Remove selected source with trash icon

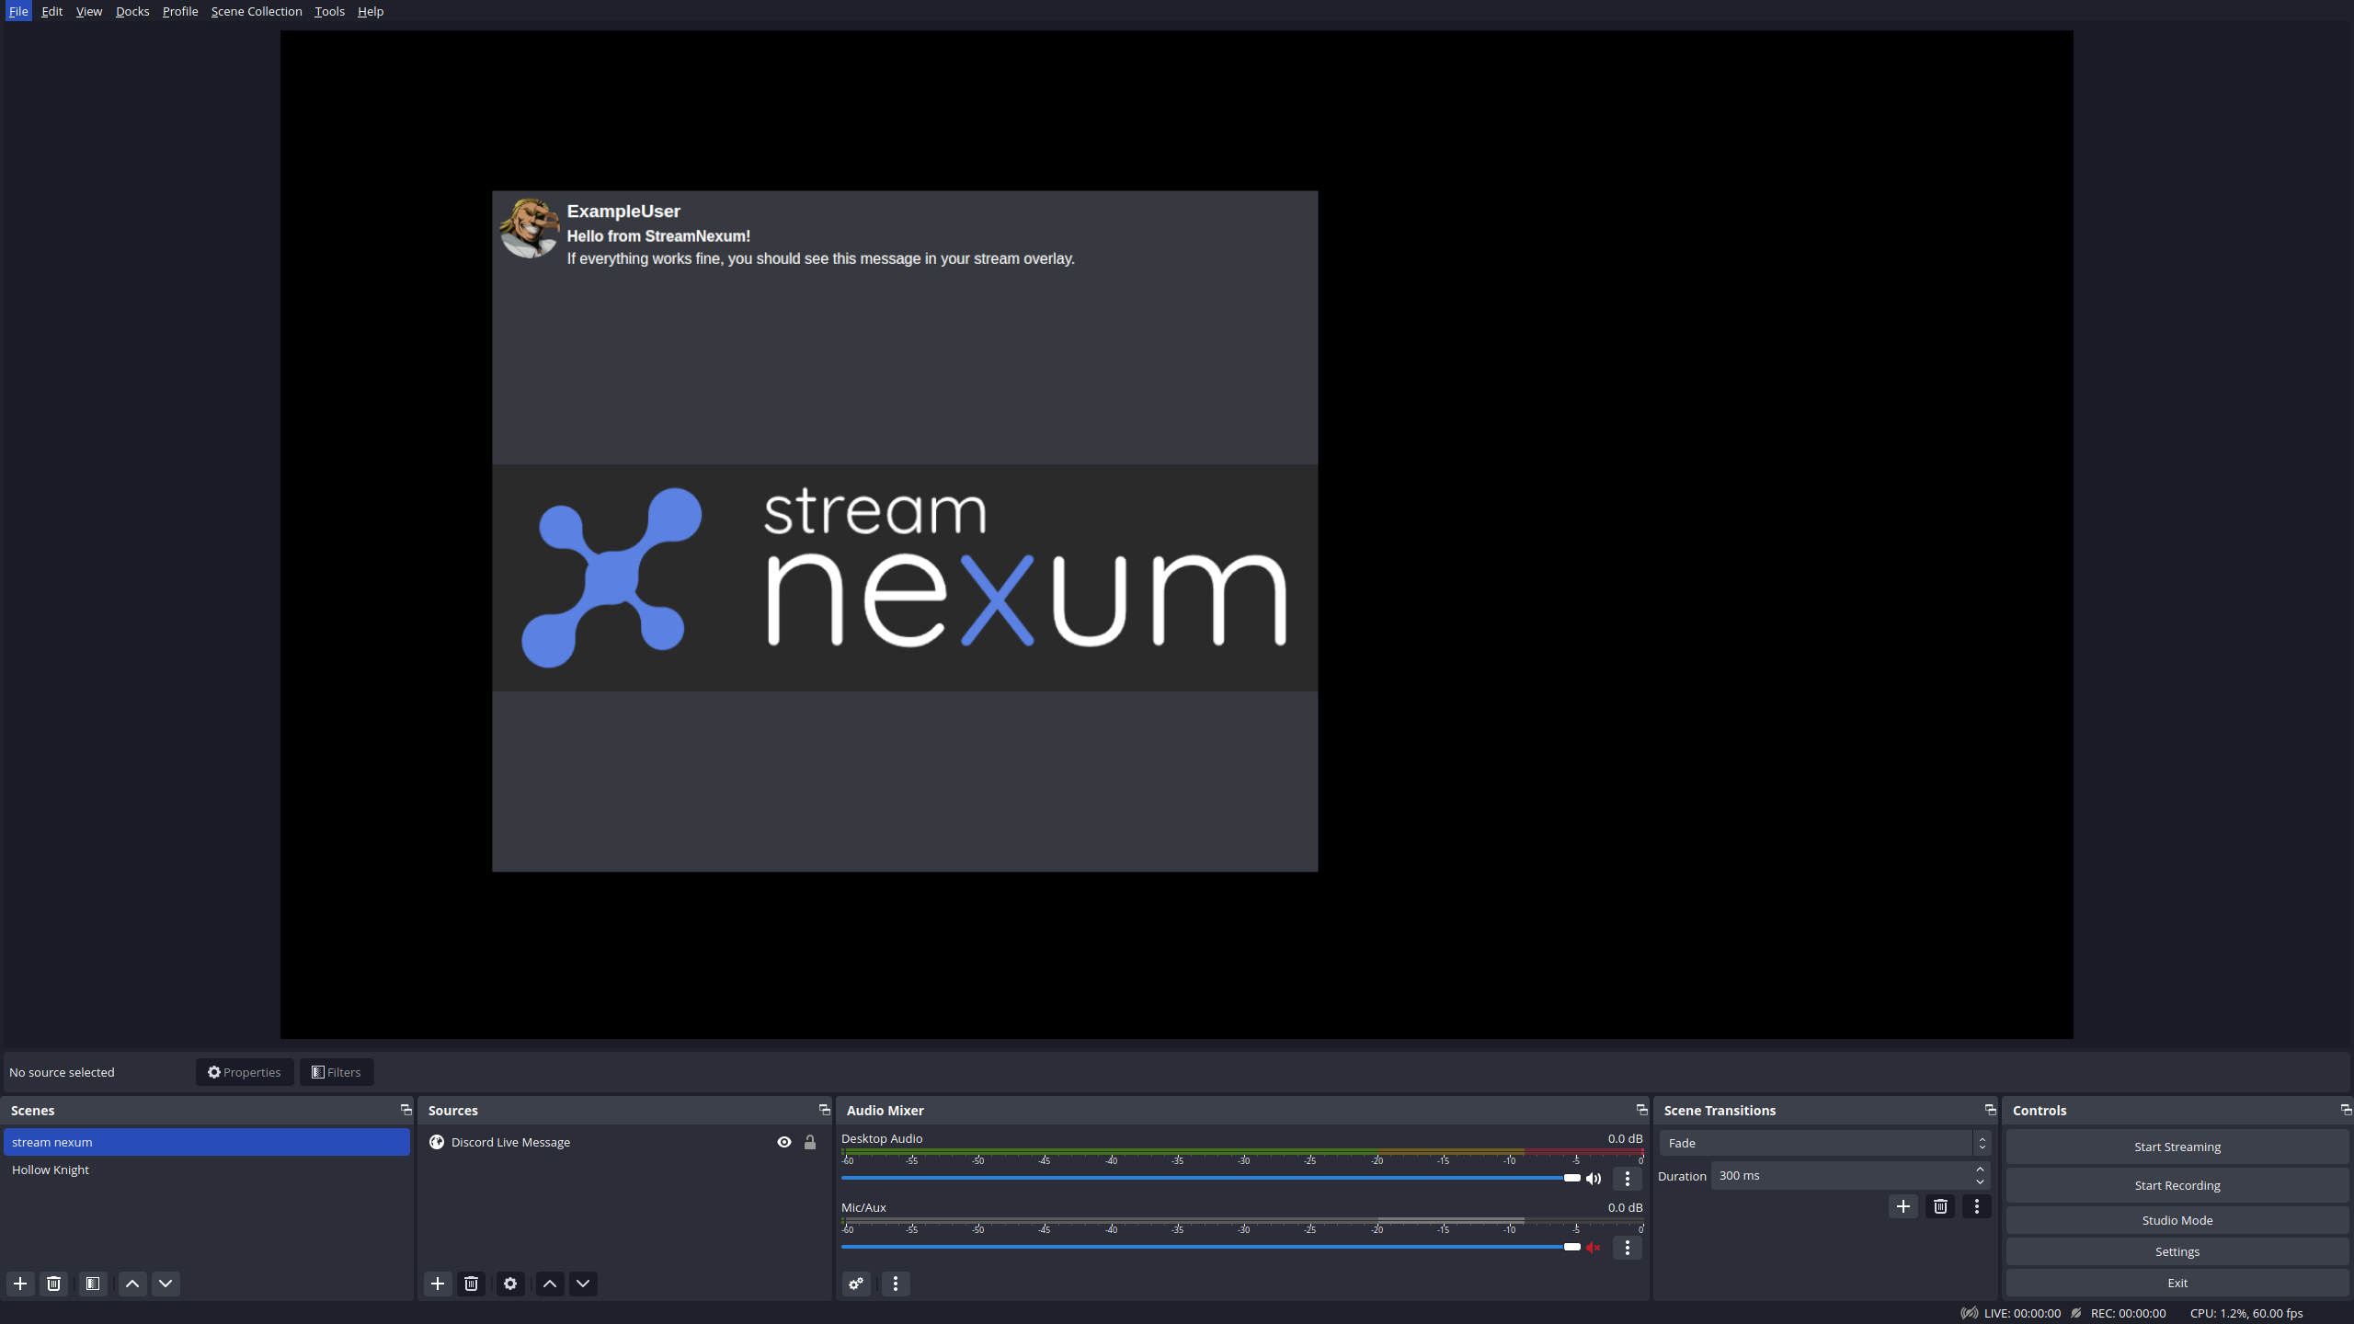pos(471,1284)
